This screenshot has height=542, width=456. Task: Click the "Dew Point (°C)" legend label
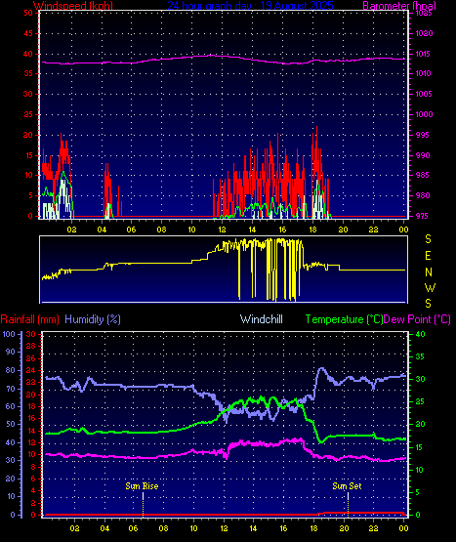[x=417, y=319]
